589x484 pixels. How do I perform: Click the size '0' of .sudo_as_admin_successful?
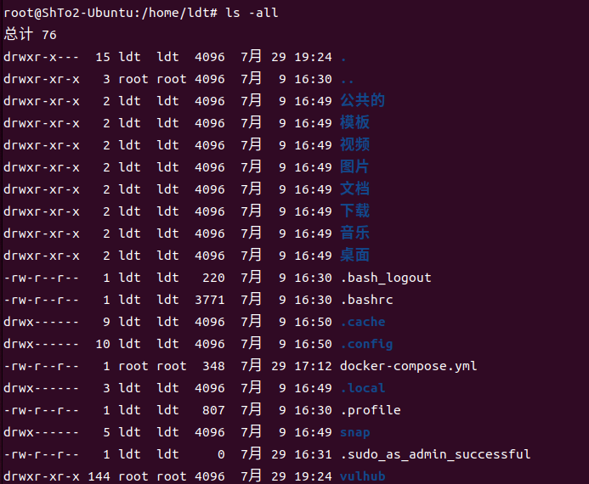[x=221, y=454]
